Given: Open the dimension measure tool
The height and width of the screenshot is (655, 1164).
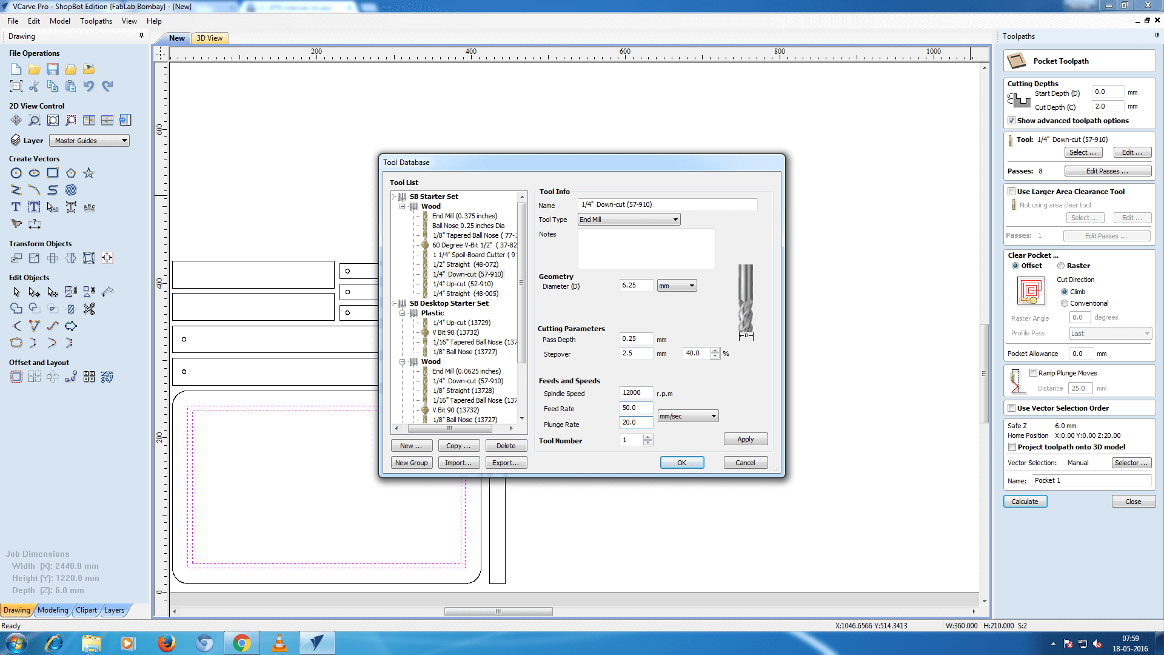Looking at the screenshot, I should click(35, 224).
